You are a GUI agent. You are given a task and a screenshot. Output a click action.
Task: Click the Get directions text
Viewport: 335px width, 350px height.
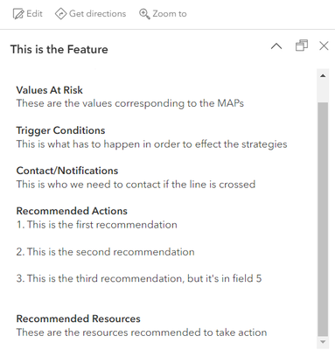(98, 14)
